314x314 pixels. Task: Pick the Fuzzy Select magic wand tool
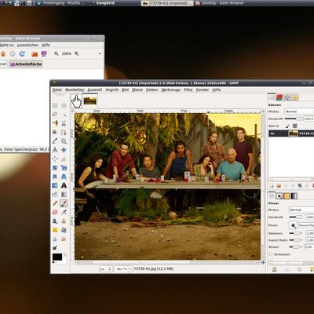click(x=64, y=115)
